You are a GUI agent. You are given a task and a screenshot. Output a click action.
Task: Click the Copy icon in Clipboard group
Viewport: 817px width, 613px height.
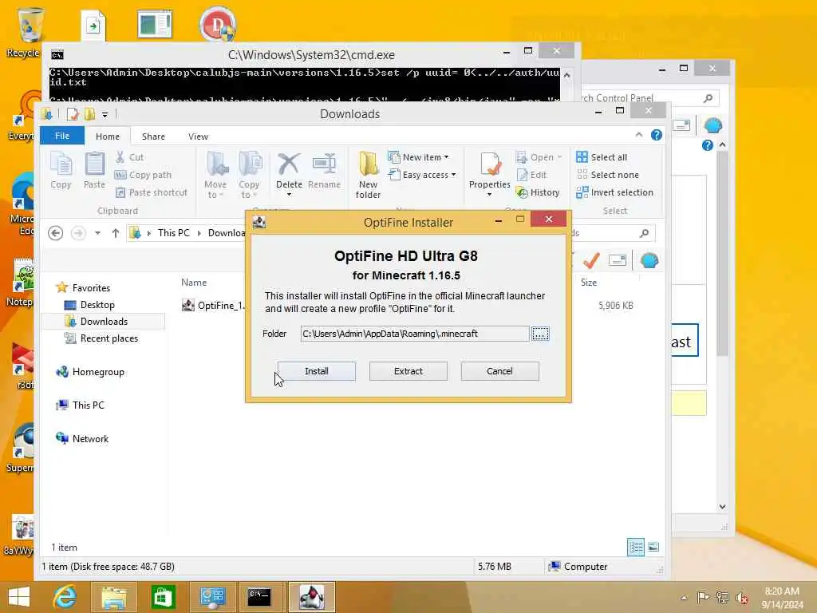coord(61,170)
